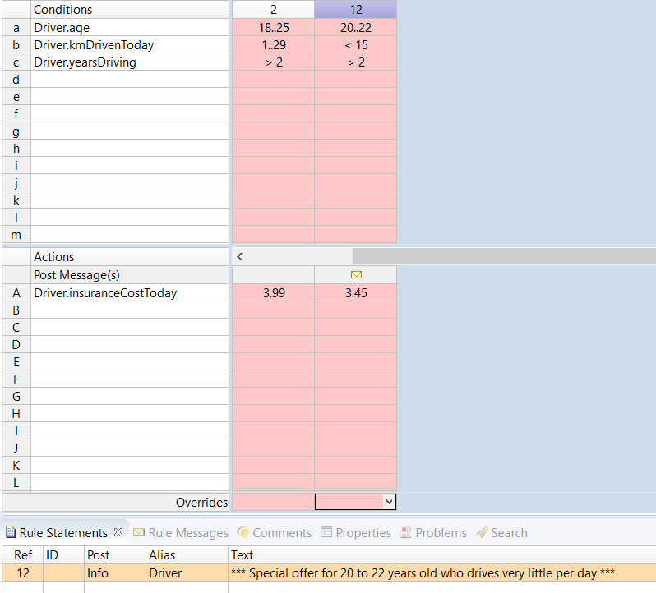The width and height of the screenshot is (656, 593).
Task: Close the Rule Statements view
Action: tap(118, 532)
